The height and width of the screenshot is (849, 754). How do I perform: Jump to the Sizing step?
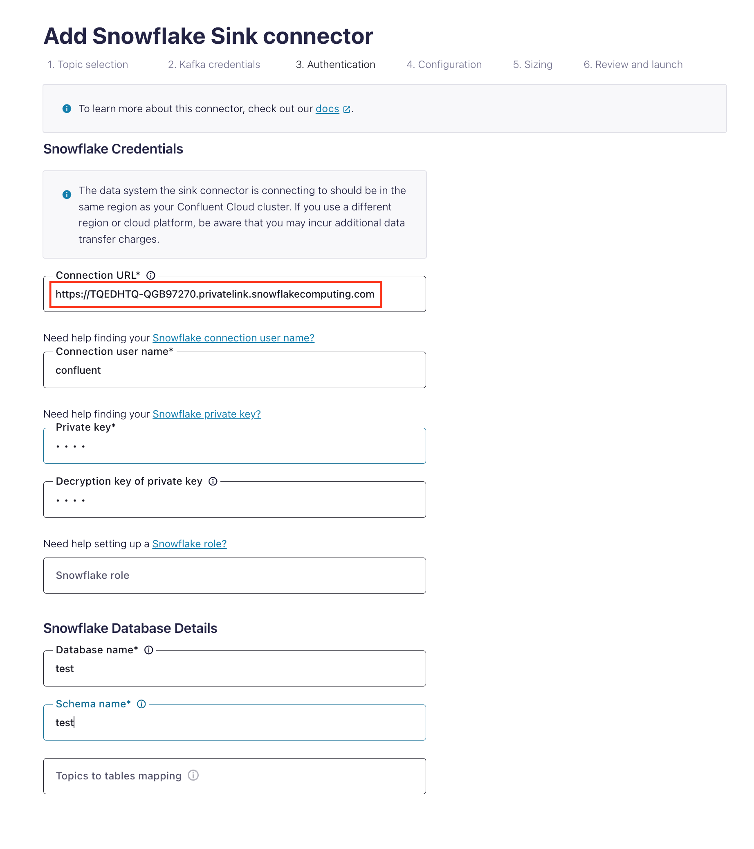pos(532,64)
